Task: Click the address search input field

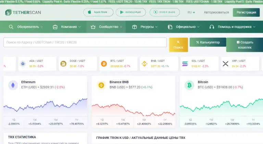Action: pos(85,42)
